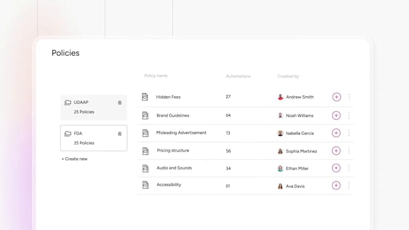This screenshot has height=230, width=409.
Task: Click '25 Policies' under UDAAP
Action: click(84, 112)
